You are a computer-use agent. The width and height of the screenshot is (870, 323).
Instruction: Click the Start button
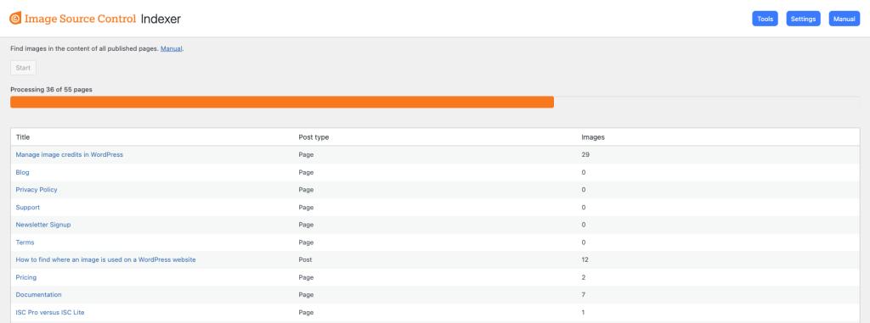coord(23,68)
